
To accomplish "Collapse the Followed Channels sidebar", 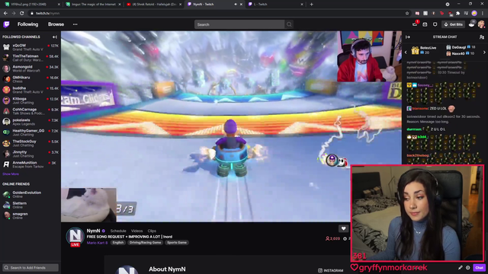I will (55, 37).
